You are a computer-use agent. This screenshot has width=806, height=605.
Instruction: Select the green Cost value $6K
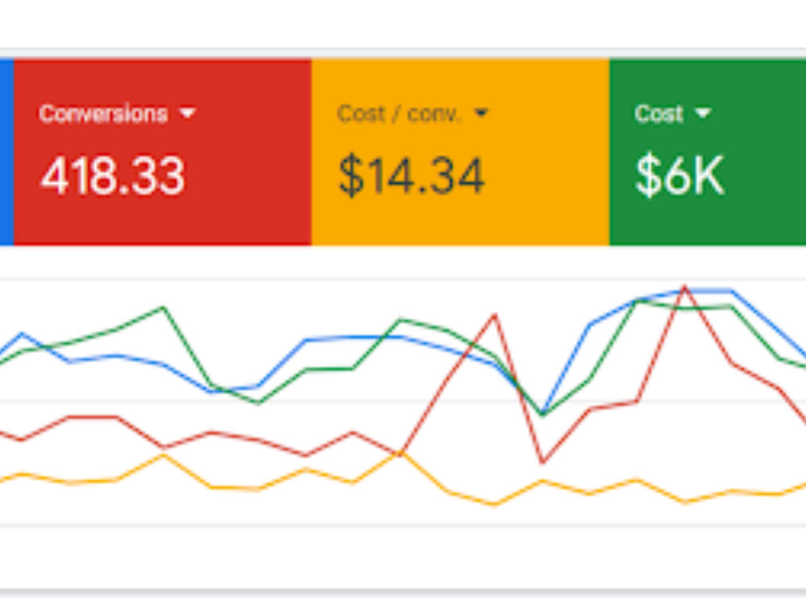pyautogui.click(x=680, y=176)
